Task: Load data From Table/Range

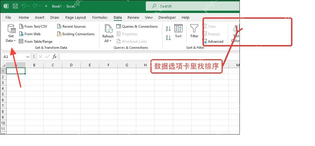Action: pos(36,42)
